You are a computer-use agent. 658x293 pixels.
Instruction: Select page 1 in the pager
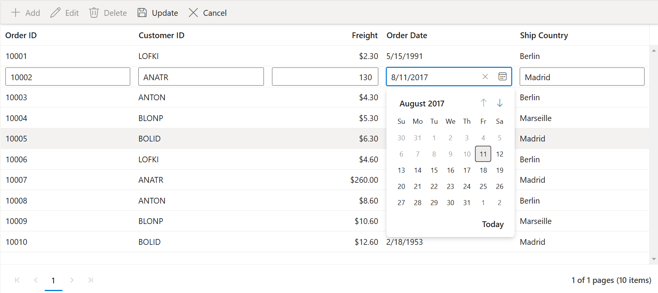(53, 280)
